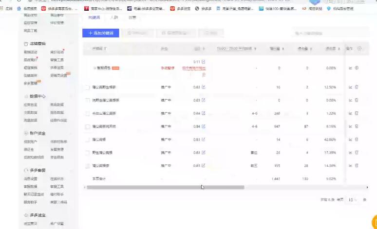Delete the keyword with 16 impressions
This screenshot has width=377, height=229.
click(357, 87)
